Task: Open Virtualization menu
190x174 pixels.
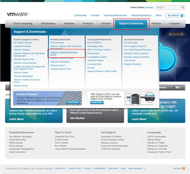Action: pos(48,24)
